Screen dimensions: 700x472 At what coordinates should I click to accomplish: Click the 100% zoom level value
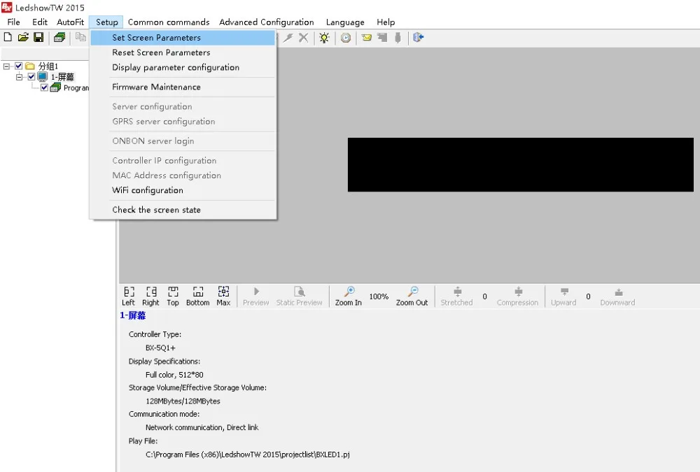coord(379,296)
